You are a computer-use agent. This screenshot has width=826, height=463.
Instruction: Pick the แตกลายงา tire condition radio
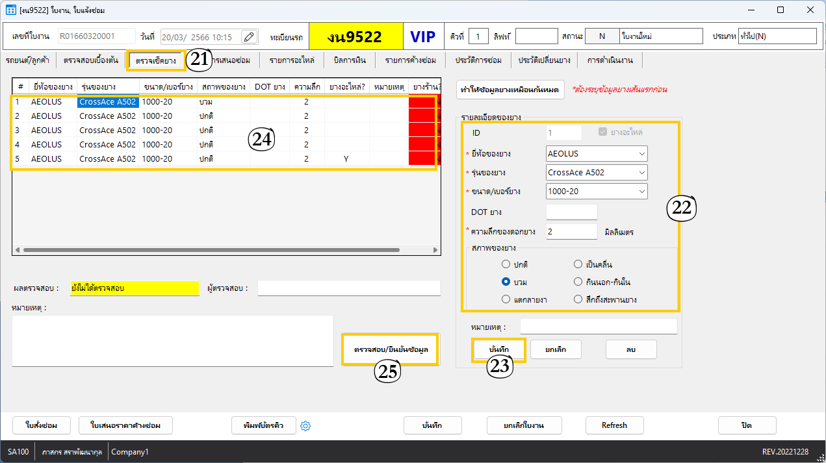(506, 299)
